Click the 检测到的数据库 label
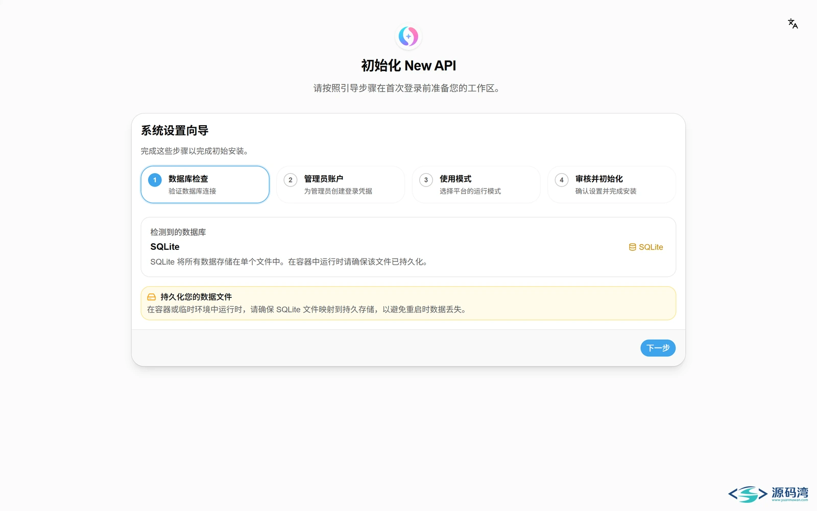Image resolution: width=817 pixels, height=511 pixels. pyautogui.click(x=178, y=232)
